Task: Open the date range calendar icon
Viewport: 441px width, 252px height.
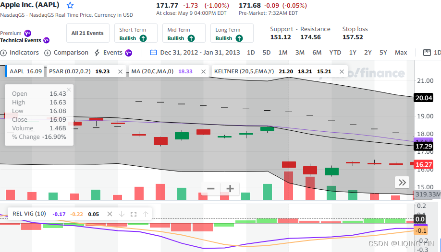Action: (153, 53)
